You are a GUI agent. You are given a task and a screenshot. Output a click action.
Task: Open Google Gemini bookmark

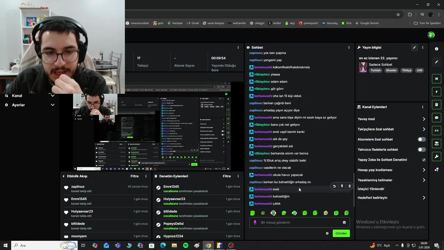367,23
